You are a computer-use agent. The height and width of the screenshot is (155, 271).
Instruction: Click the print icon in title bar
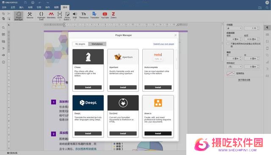click(33, 3)
